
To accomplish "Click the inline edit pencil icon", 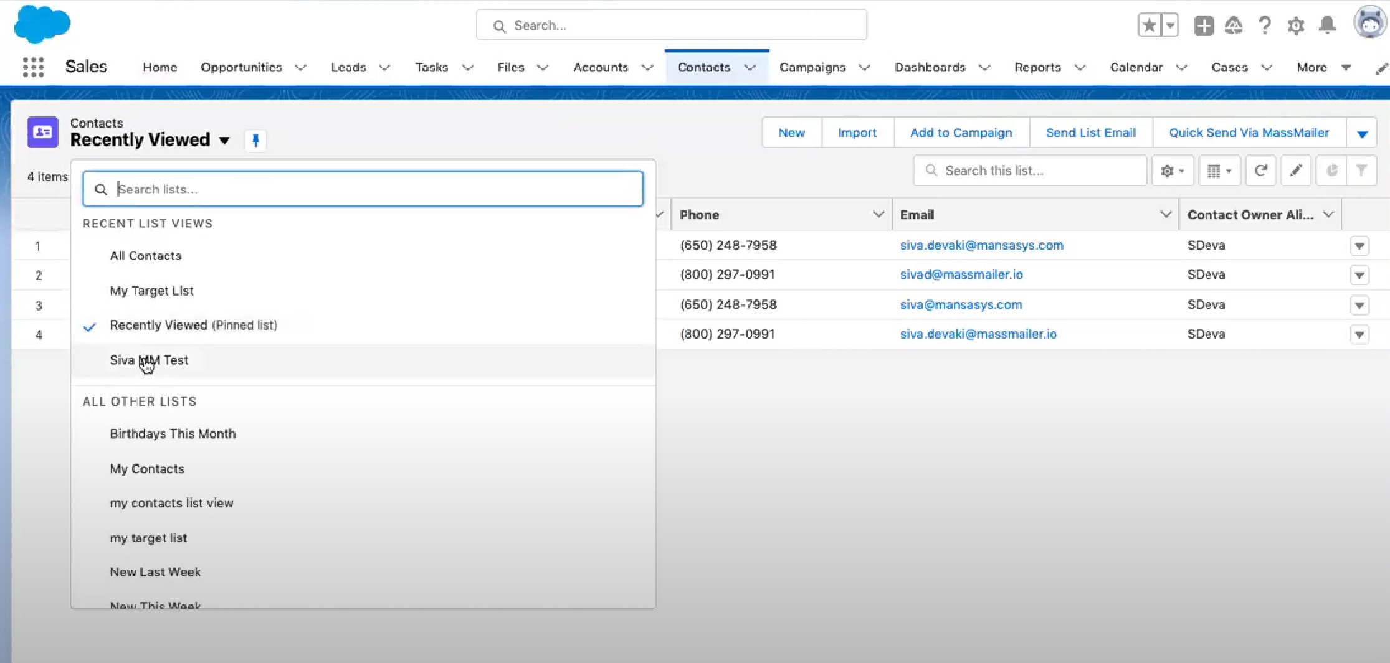I will 1296,171.
